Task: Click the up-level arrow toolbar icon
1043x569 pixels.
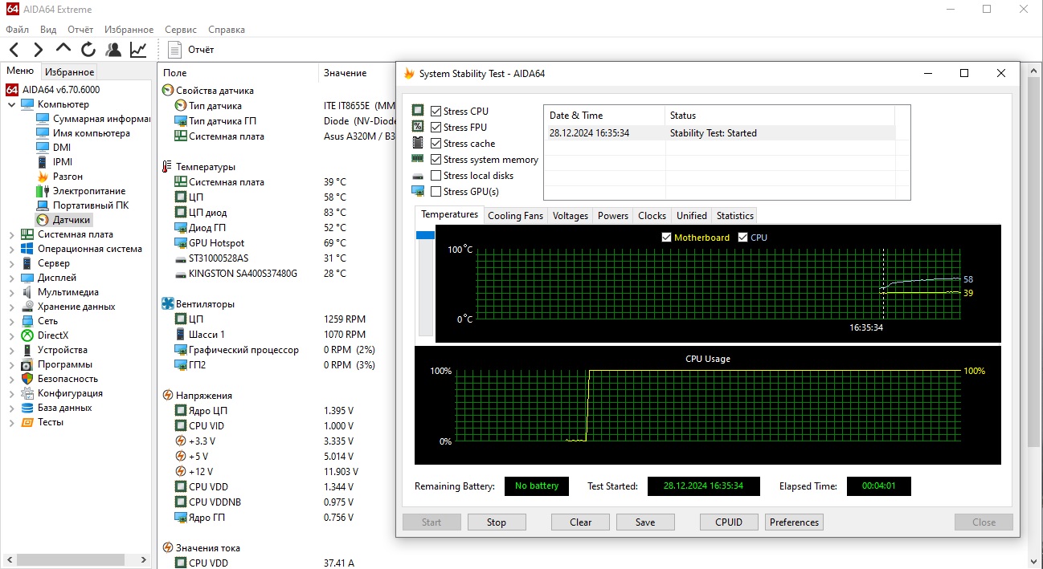Action: [x=63, y=48]
